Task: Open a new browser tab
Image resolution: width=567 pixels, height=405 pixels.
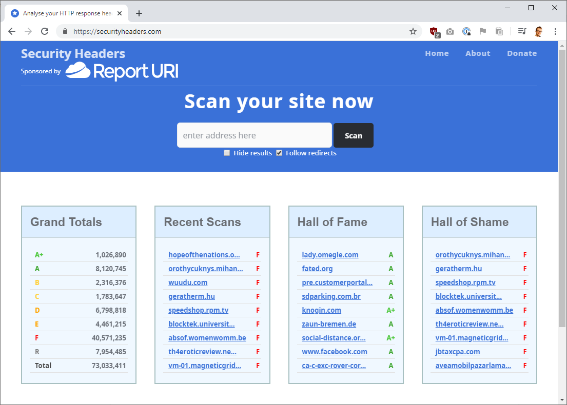Action: coord(139,13)
